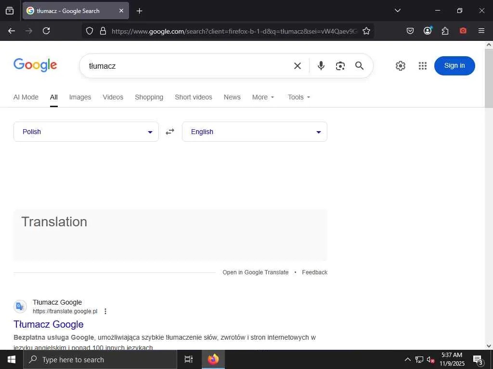Swap source and target languages

pos(170,132)
